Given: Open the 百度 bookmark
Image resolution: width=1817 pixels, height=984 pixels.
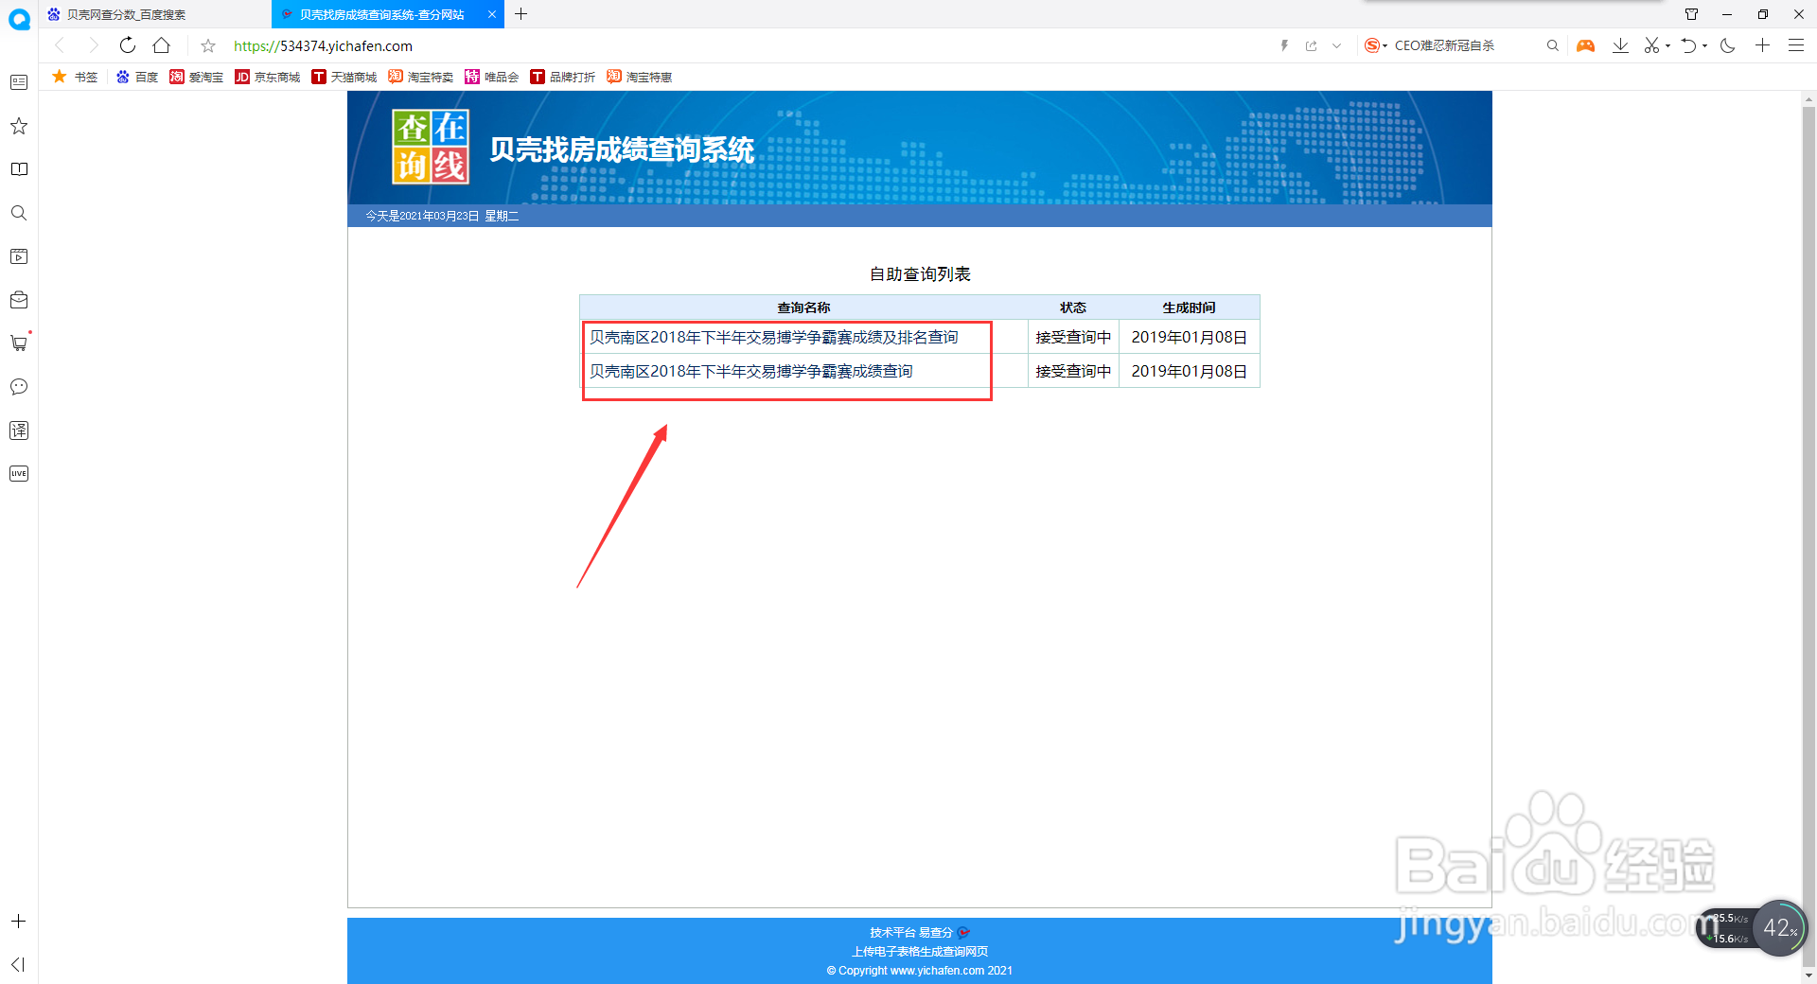Looking at the screenshot, I should tap(137, 77).
